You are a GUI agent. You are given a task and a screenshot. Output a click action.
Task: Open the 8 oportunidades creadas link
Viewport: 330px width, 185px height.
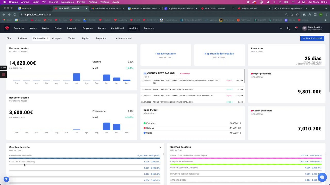[219, 54]
